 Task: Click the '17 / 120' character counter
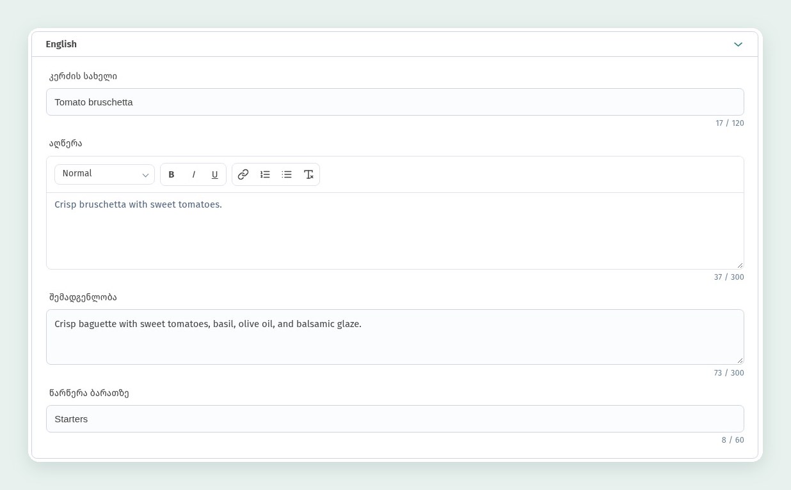click(730, 123)
